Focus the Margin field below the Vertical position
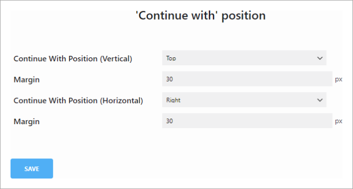Image resolution: width=353 pixels, height=189 pixels. (247, 79)
